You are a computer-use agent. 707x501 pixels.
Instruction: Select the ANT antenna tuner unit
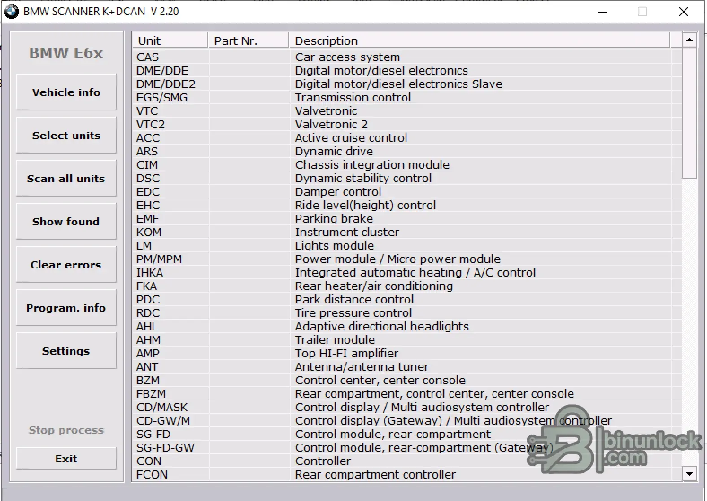tap(407, 367)
